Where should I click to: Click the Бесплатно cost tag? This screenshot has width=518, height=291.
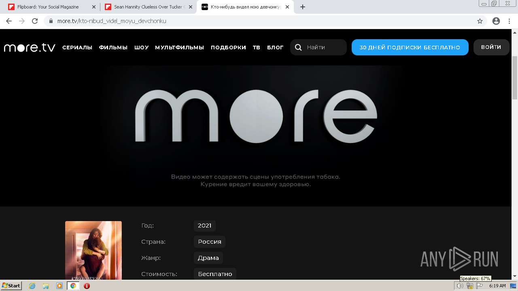(x=215, y=274)
